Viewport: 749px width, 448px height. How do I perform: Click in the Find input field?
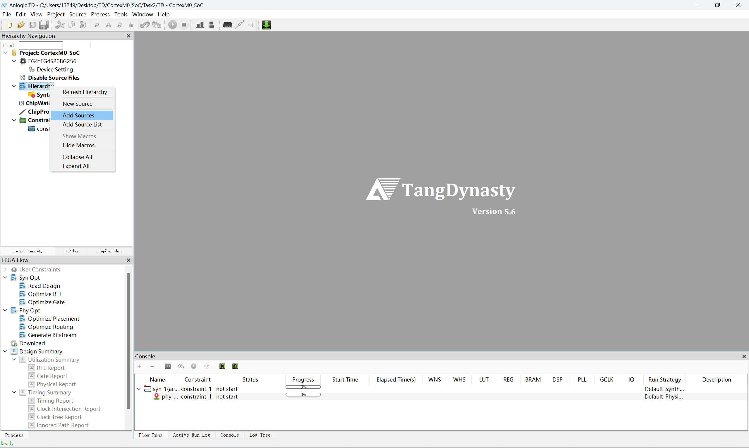click(41, 45)
